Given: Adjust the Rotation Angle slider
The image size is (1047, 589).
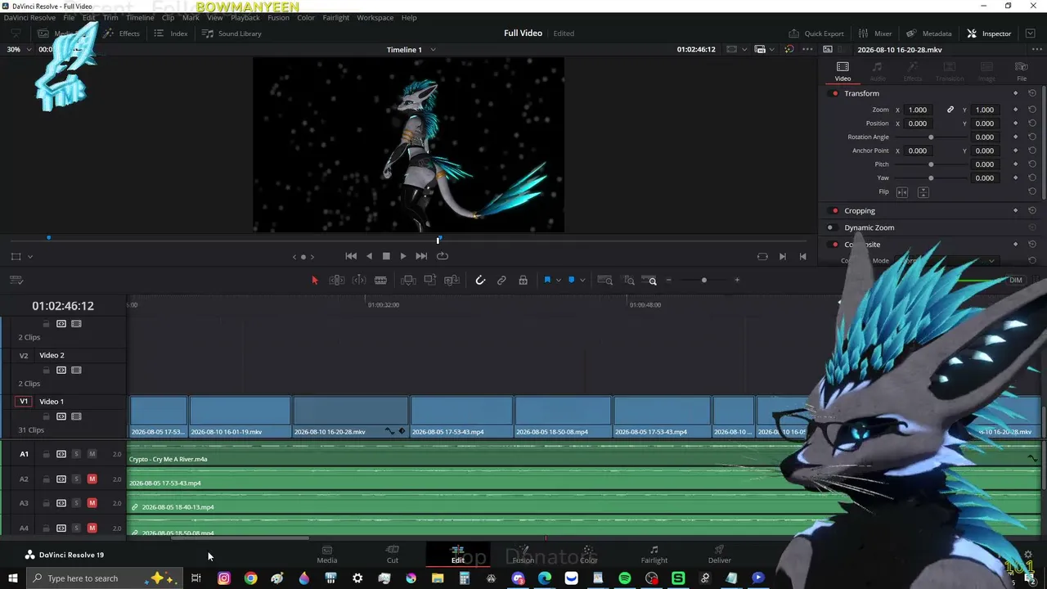Looking at the screenshot, I should point(931,137).
